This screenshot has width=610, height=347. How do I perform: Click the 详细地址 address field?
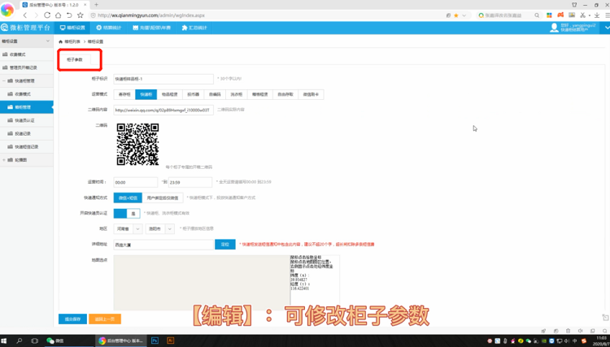click(x=163, y=245)
